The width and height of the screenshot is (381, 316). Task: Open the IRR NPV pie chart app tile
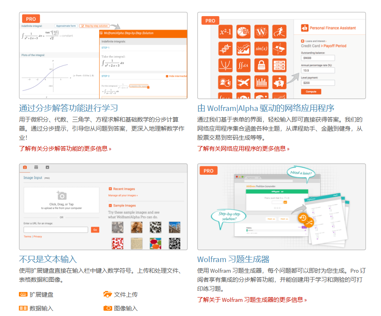click(x=243, y=31)
